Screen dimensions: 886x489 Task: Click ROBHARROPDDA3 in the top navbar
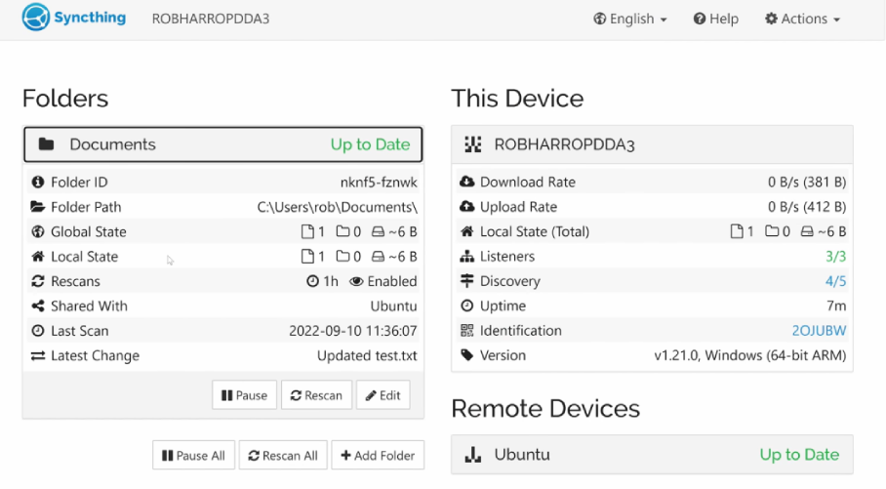pos(210,19)
